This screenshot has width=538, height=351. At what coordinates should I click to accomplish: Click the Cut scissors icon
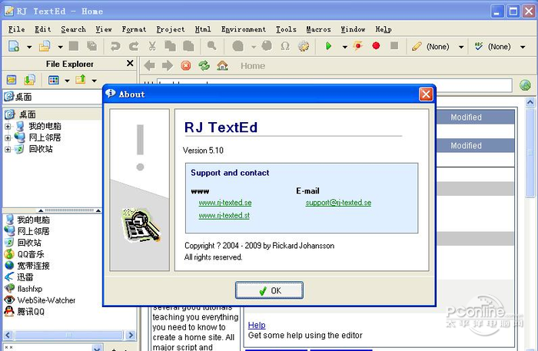coord(152,46)
